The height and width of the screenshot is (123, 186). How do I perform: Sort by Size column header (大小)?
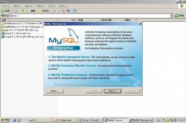click(x=68, y=20)
